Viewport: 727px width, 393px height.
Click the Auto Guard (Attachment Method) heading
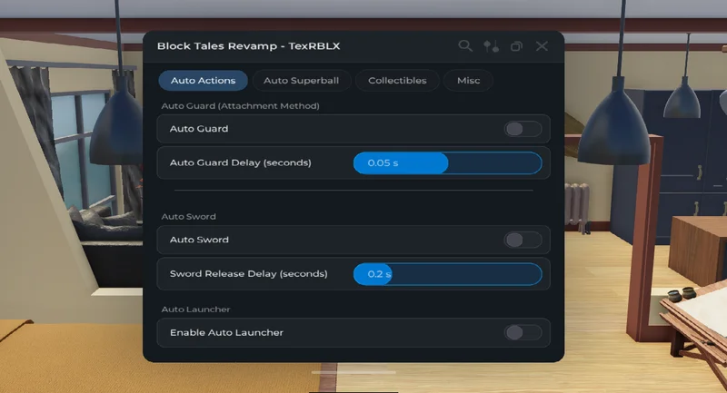tap(240, 106)
